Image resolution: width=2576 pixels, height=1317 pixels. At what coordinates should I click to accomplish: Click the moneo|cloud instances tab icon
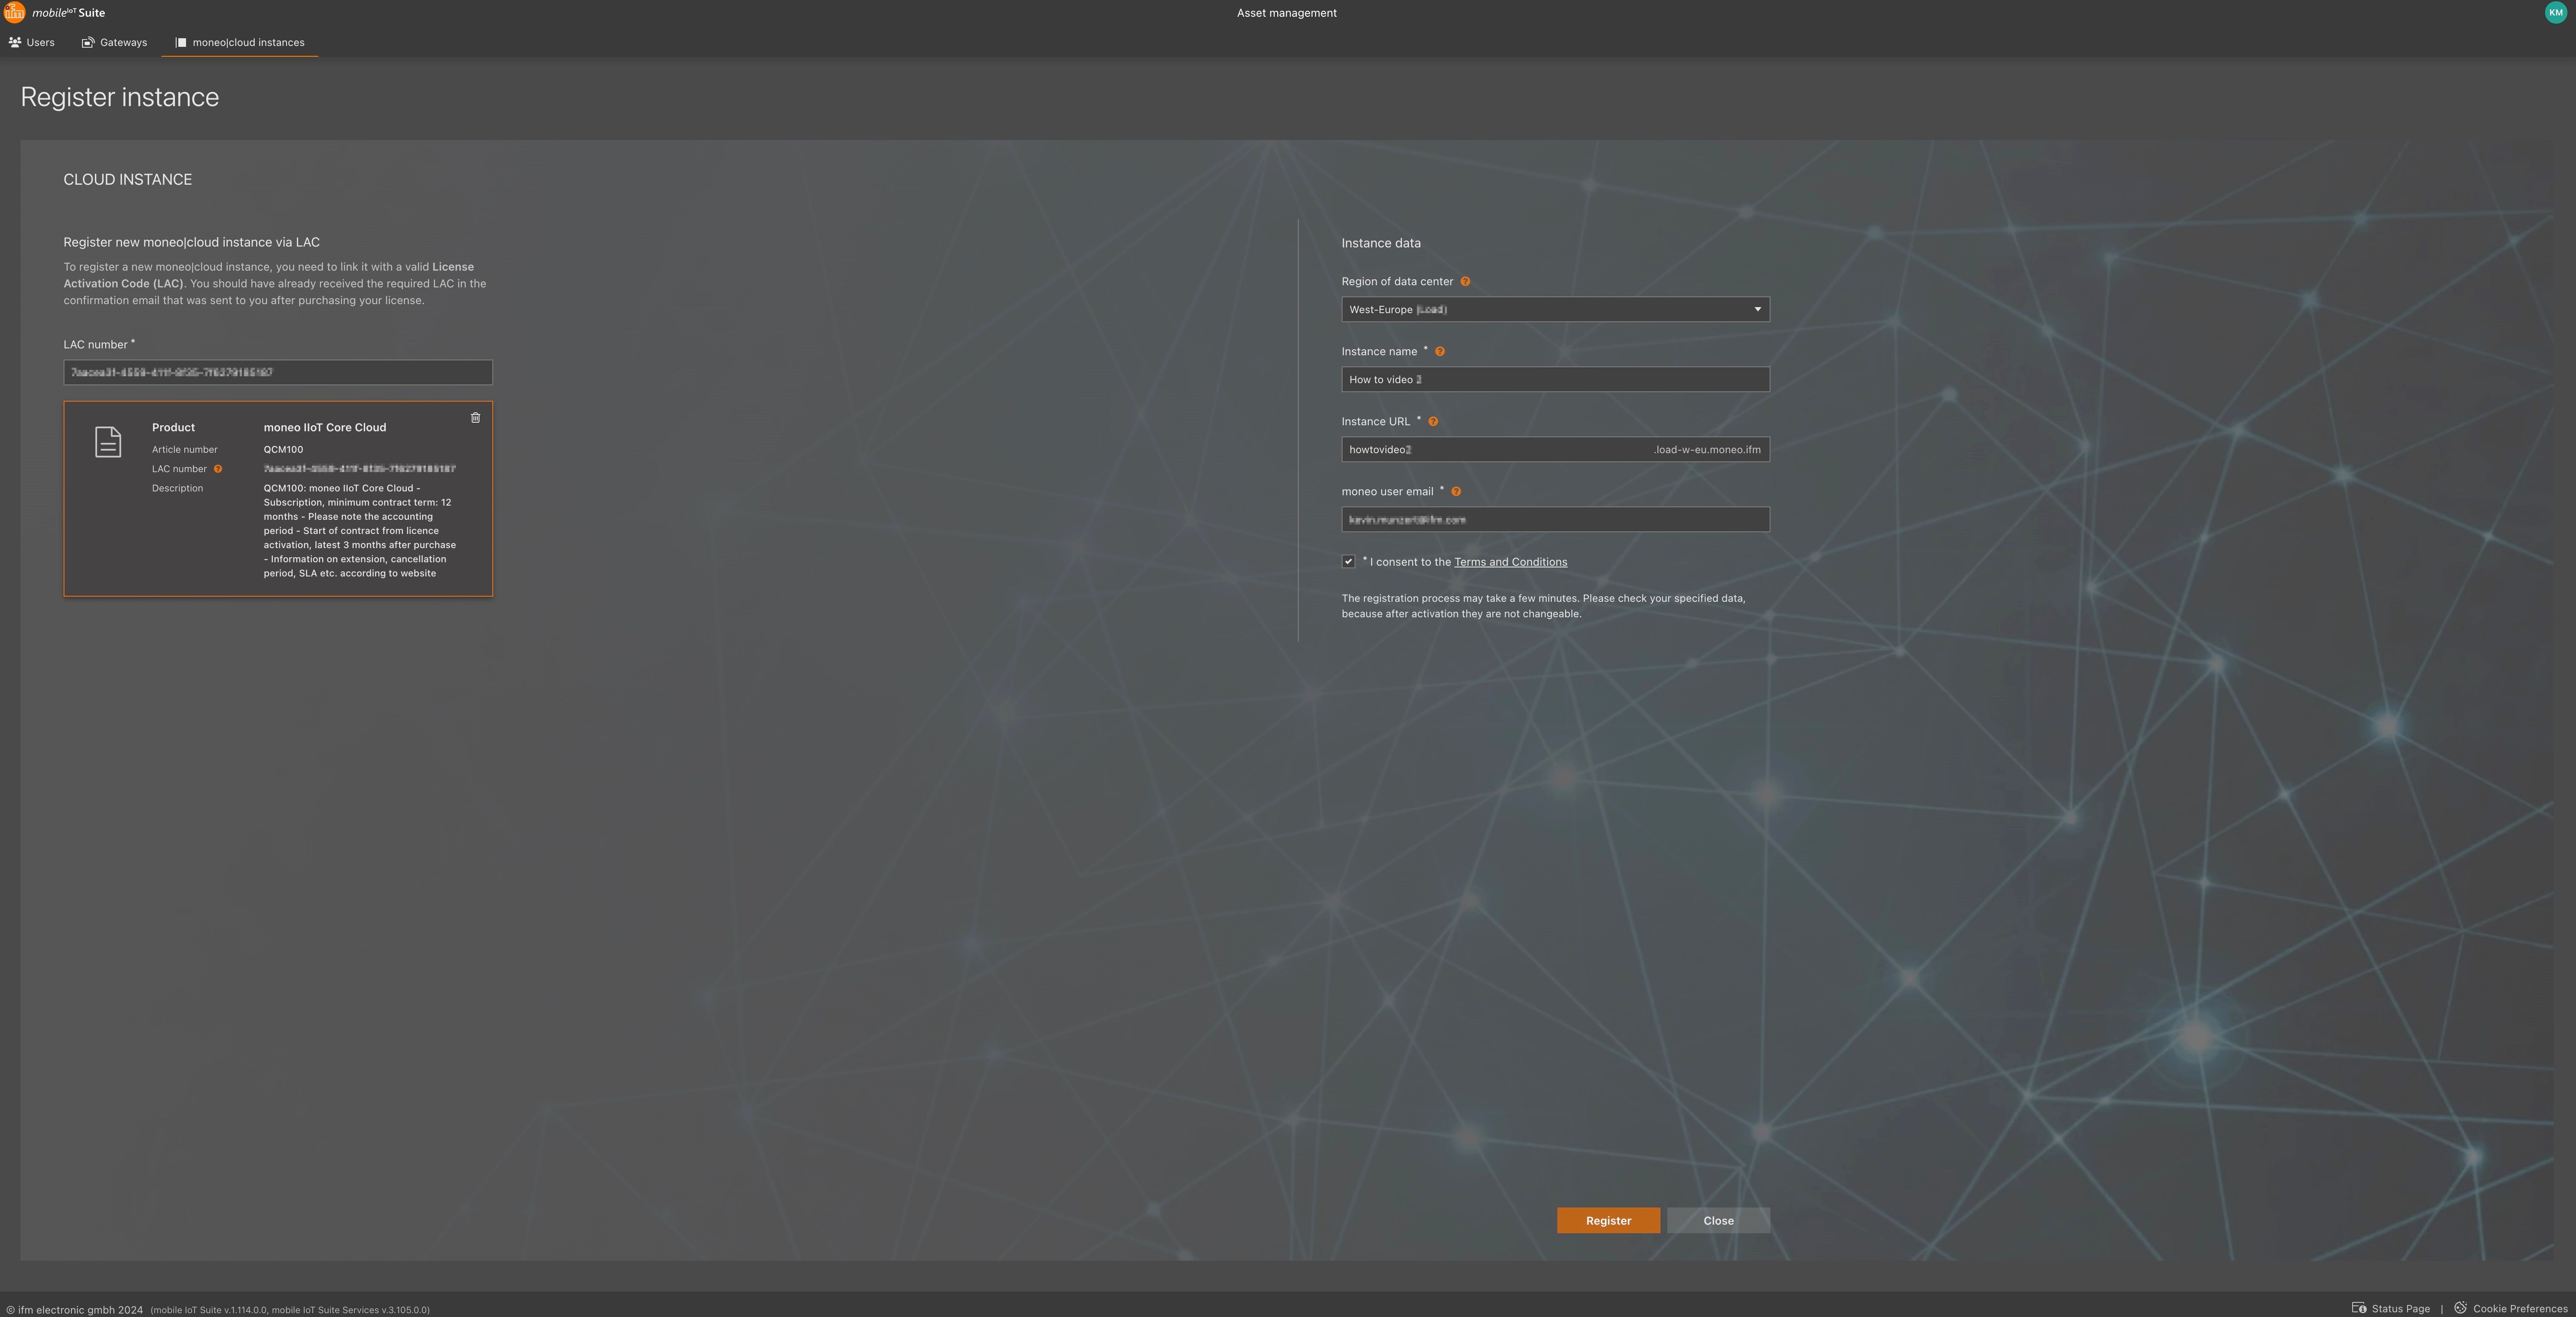[181, 42]
